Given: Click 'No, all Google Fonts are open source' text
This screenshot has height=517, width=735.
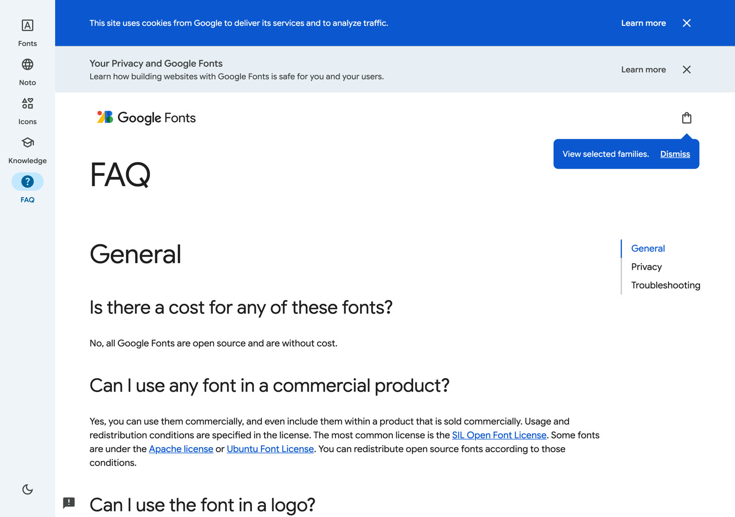Looking at the screenshot, I should point(214,343).
